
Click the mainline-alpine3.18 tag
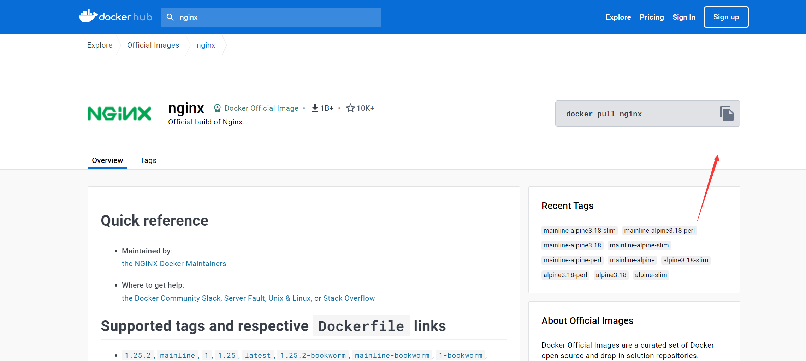click(572, 245)
